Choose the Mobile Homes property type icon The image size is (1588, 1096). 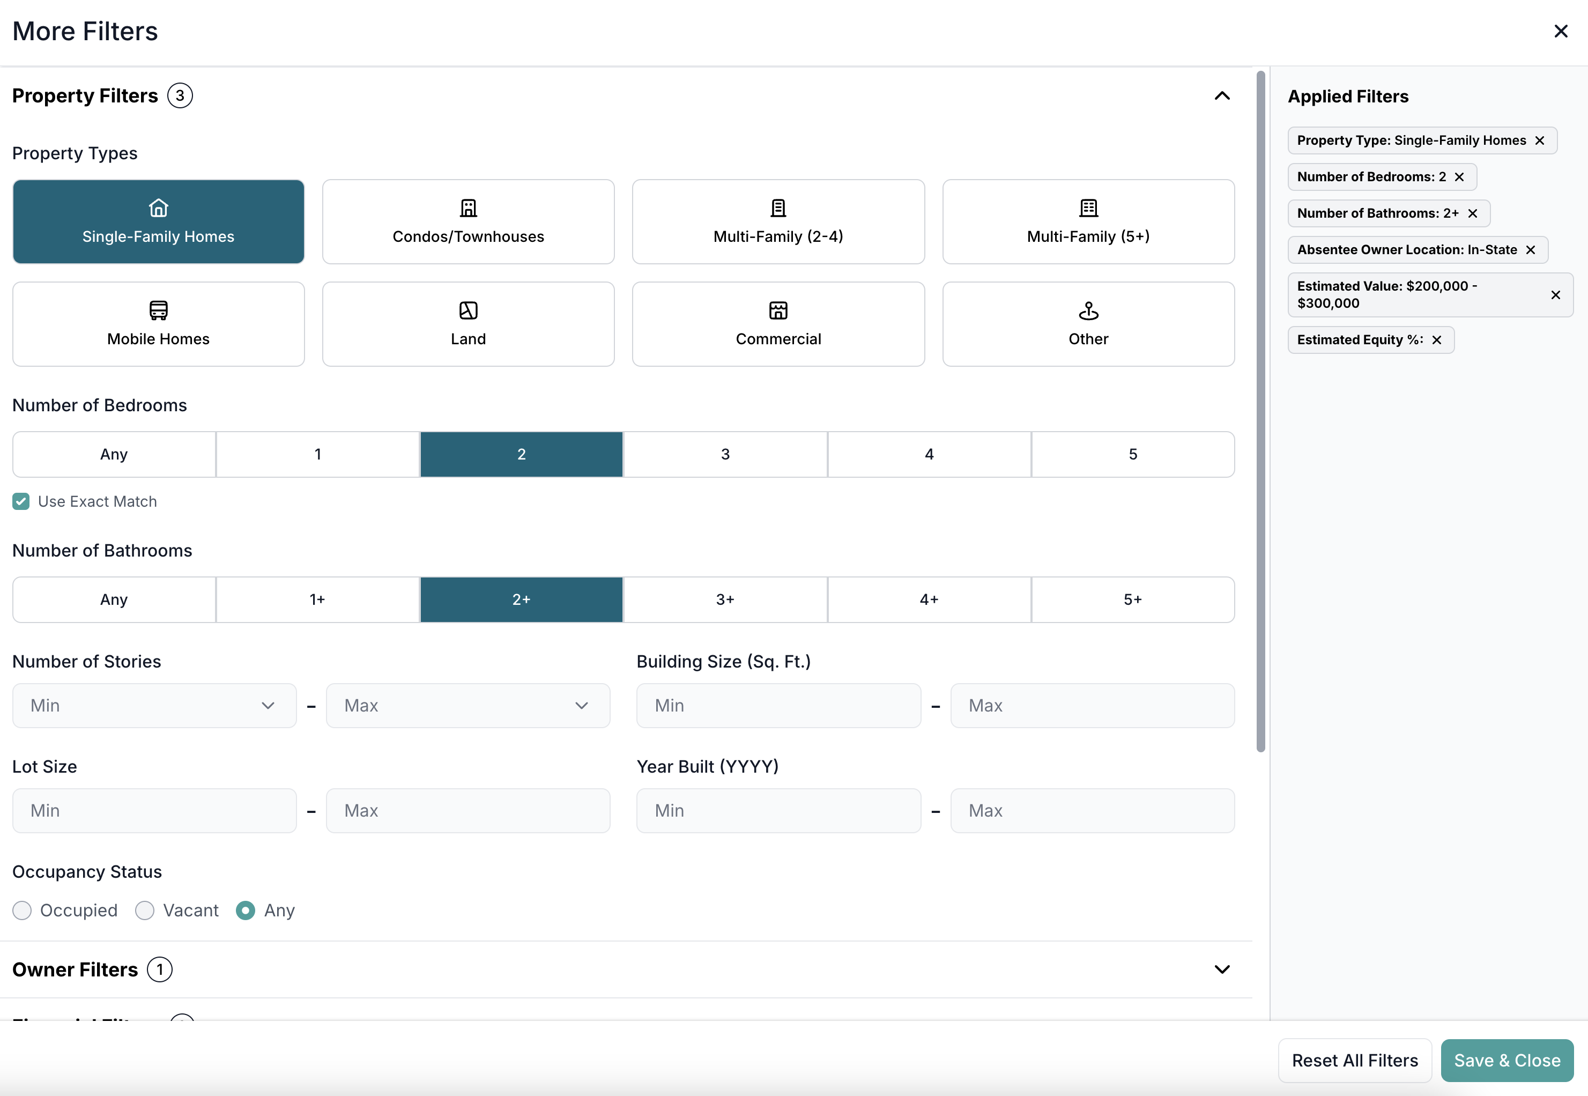click(x=158, y=310)
